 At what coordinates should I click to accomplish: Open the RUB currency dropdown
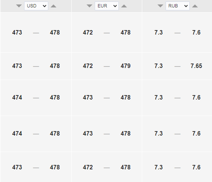pos(177,6)
